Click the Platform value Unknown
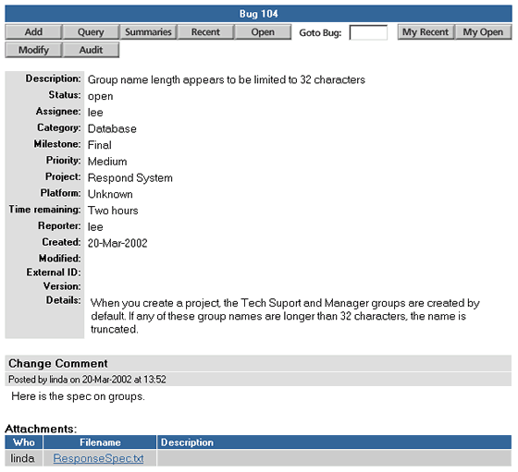518x472 pixels. click(x=110, y=194)
